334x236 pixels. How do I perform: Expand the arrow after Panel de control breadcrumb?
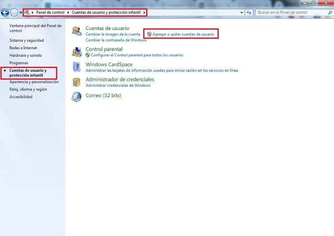point(68,13)
